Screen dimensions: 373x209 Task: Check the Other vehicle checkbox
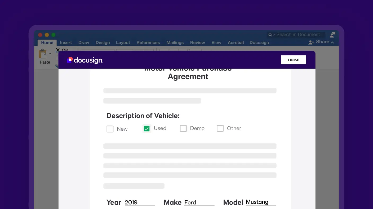220,128
